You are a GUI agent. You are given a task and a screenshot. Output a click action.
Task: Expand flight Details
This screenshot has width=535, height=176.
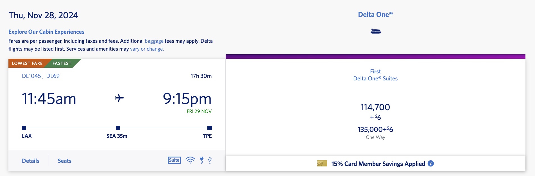[x=30, y=161]
